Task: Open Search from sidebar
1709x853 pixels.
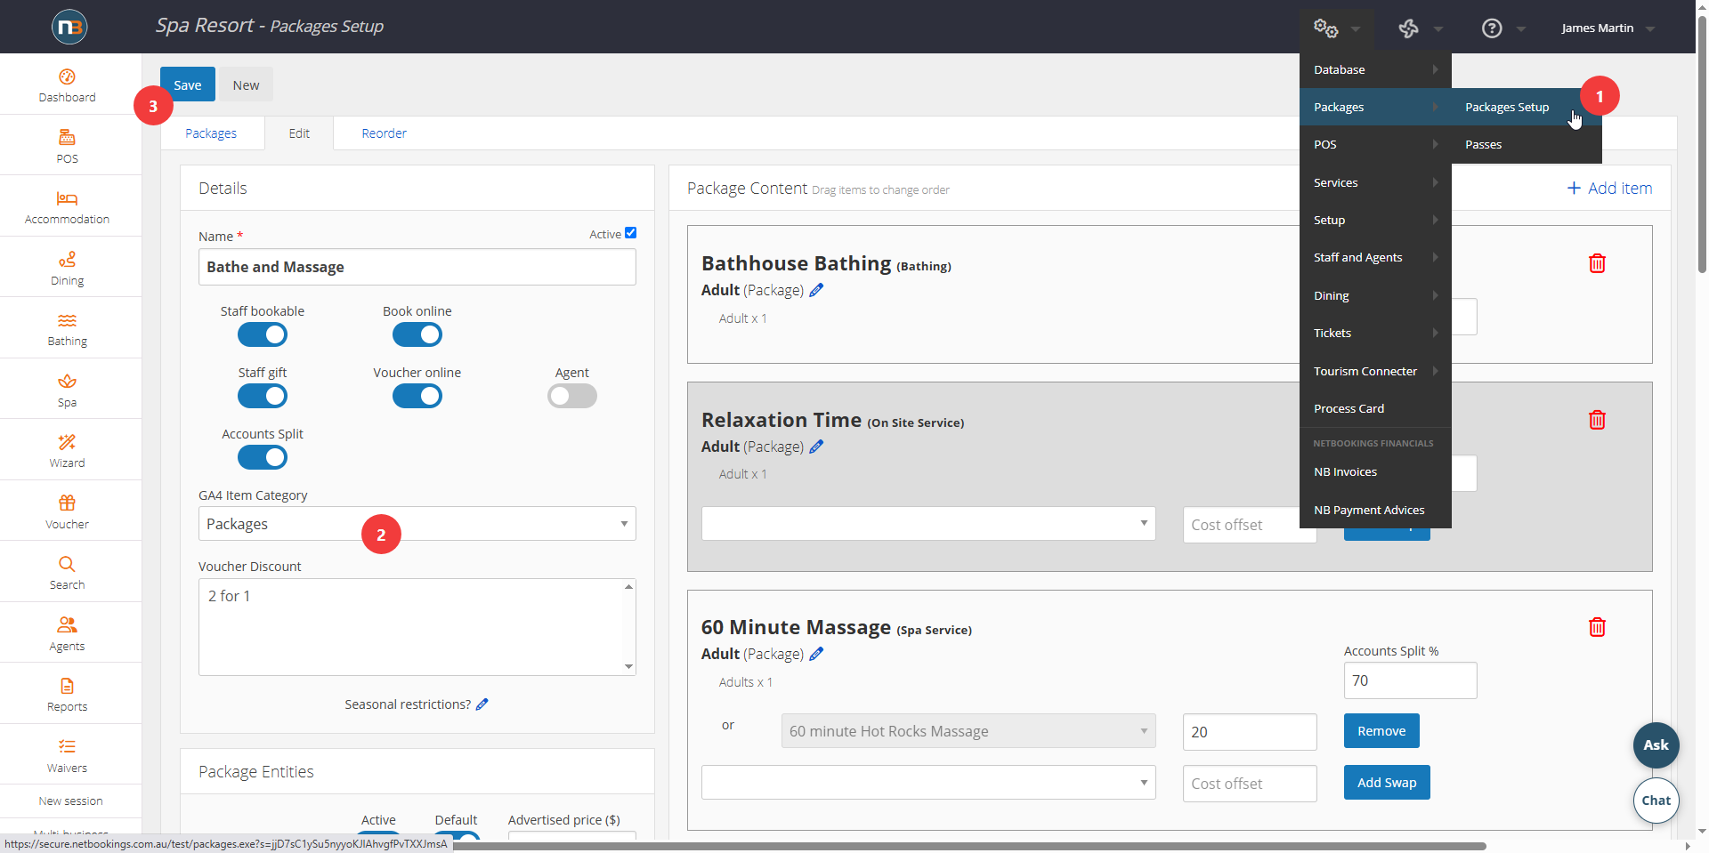Action: click(67, 573)
